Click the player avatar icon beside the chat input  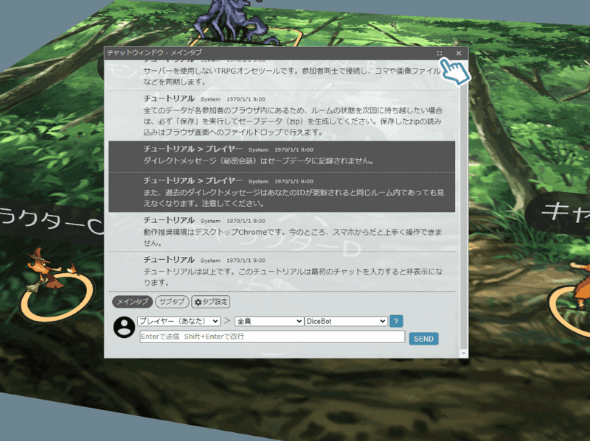point(124,327)
